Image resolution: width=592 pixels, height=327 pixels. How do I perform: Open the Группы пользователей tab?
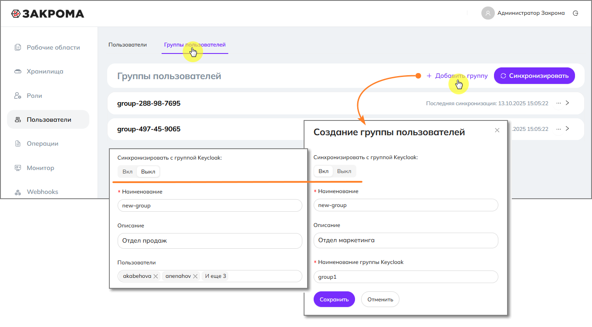[x=195, y=45]
